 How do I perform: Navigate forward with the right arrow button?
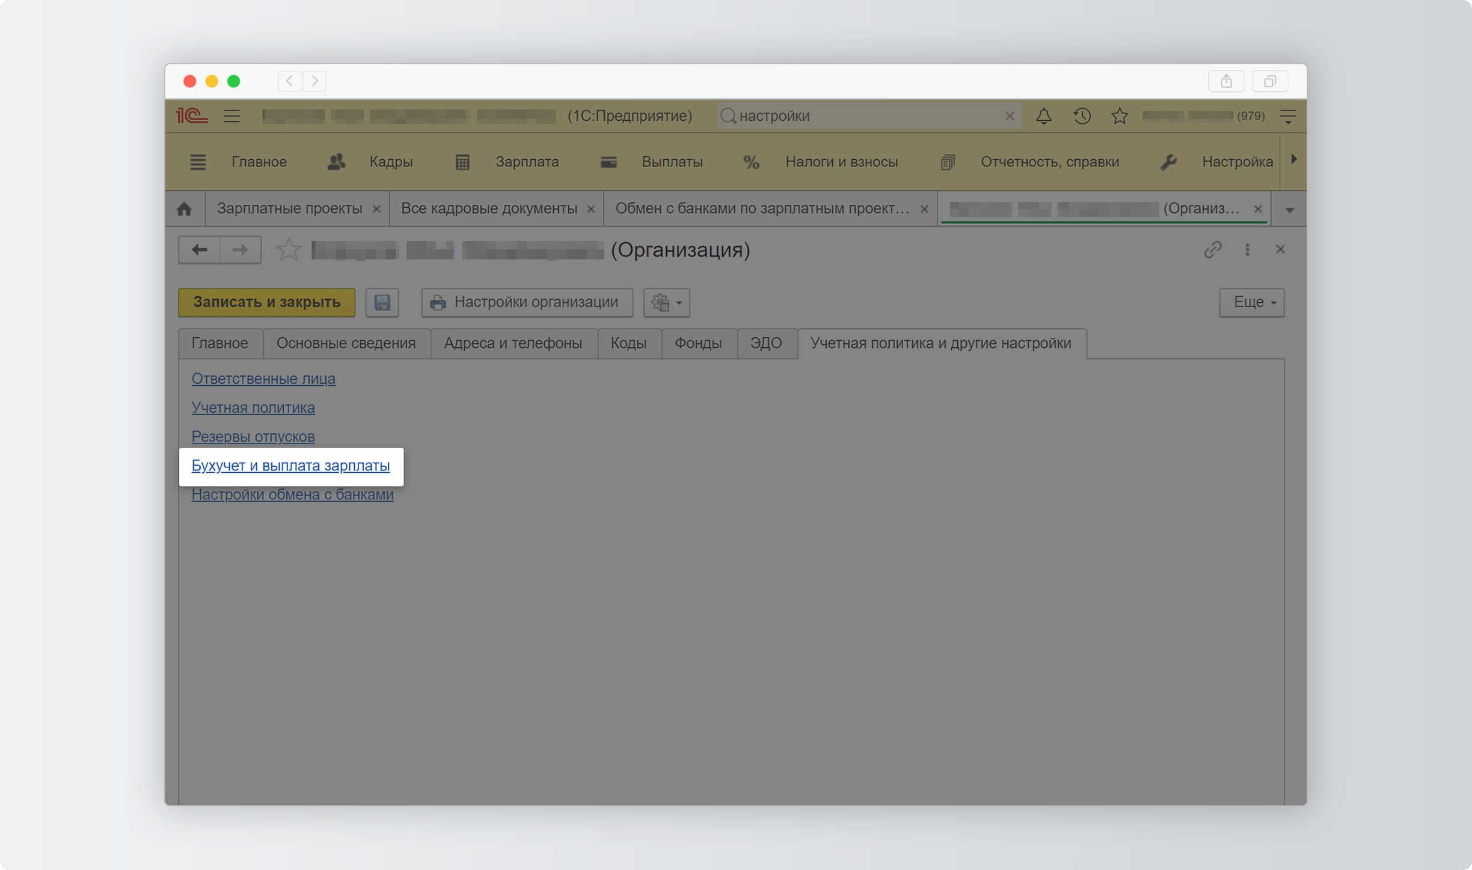pos(241,249)
